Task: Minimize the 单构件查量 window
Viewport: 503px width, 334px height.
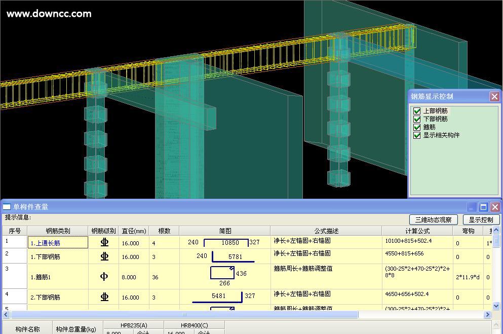Action: pyautogui.click(x=472, y=207)
